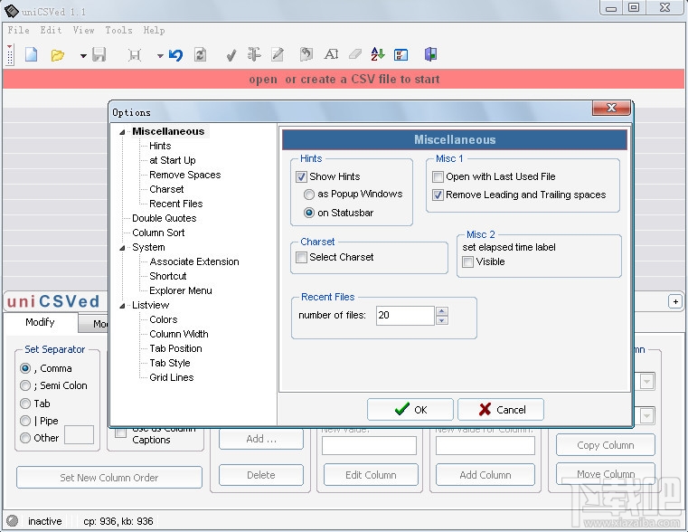Click the Reload file toolbar icon
Image resolution: width=688 pixels, height=532 pixels.
tap(200, 55)
